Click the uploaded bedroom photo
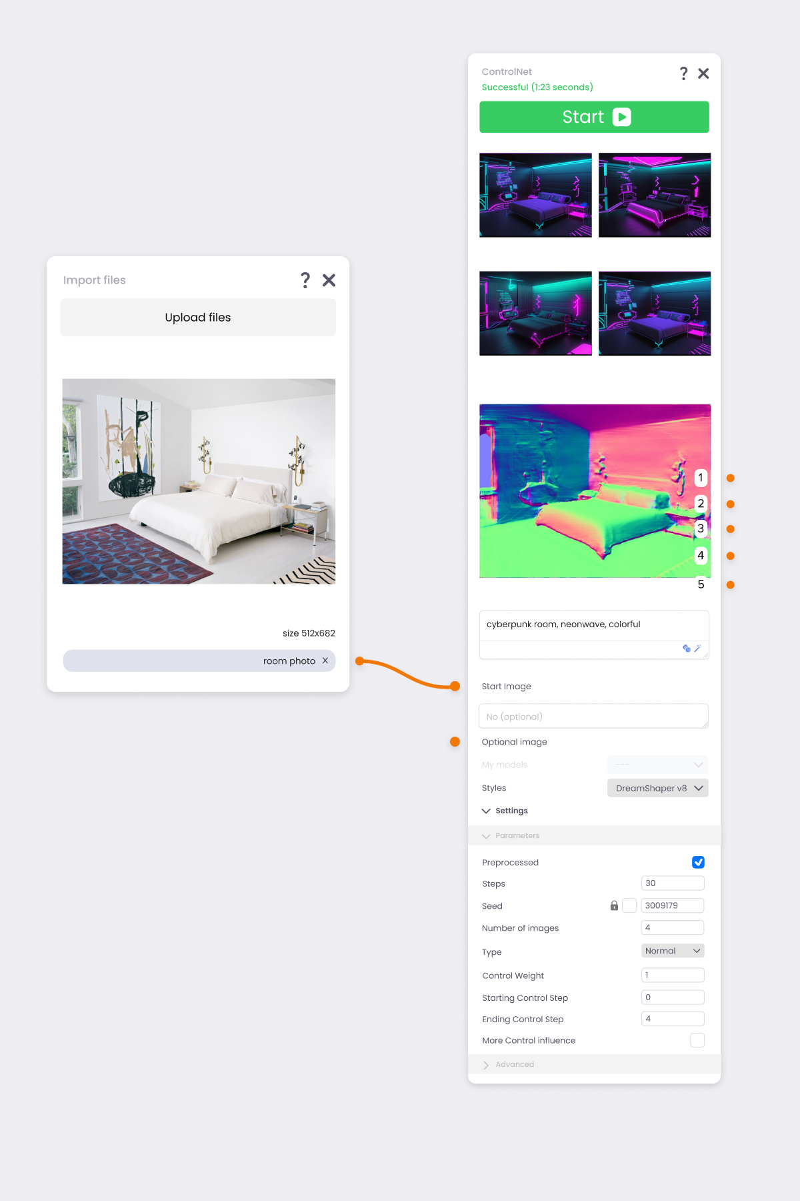This screenshot has height=1201, width=800. 199,481
